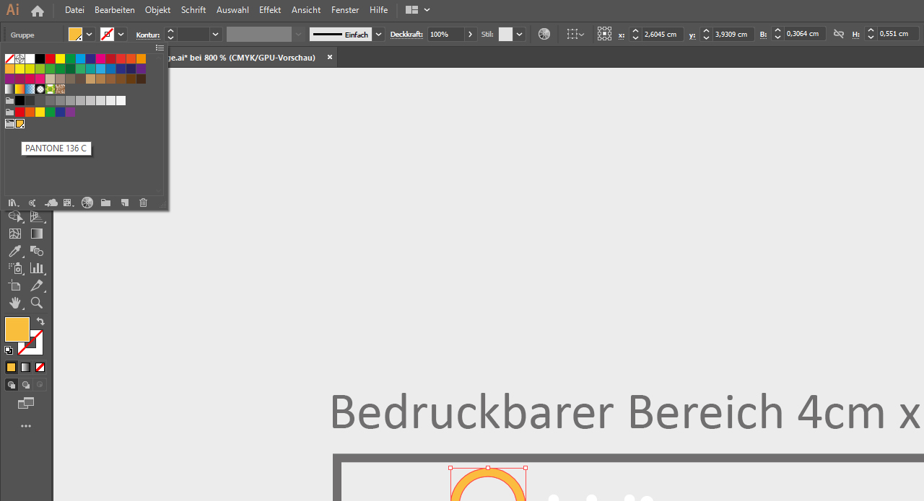Open the stroke color dropdown in control bar
Image resolution: width=924 pixels, height=501 pixels.
(121, 34)
